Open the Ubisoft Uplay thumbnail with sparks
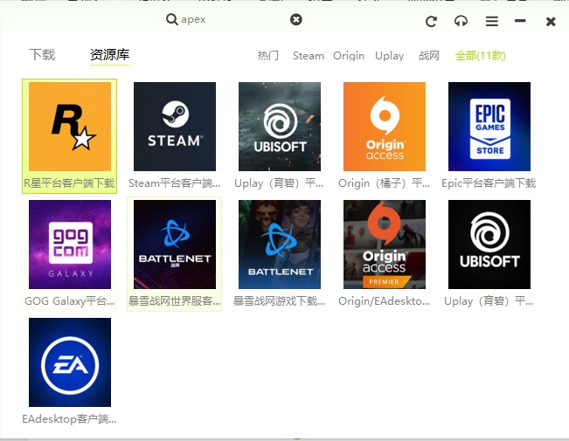 tap(280, 127)
